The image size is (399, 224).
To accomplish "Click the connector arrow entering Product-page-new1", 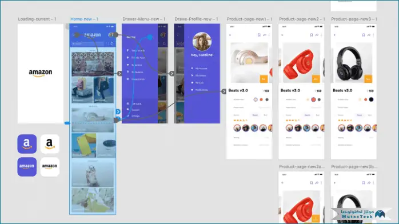I will pyautogui.click(x=224, y=91).
